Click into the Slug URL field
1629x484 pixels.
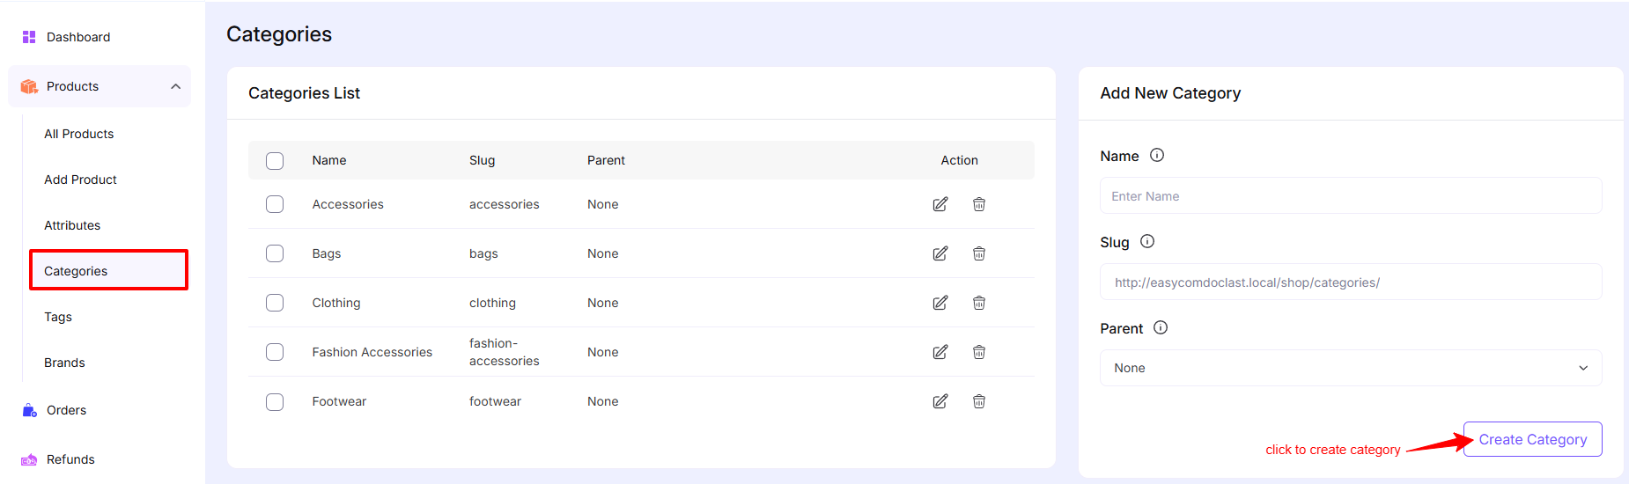pyautogui.click(x=1350, y=282)
